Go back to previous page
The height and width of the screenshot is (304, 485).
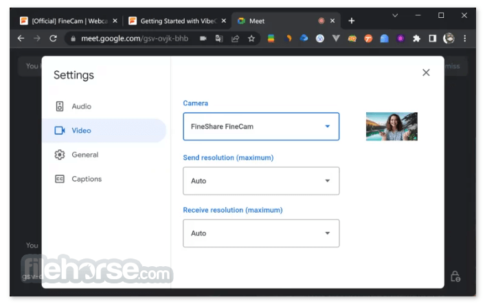tap(21, 39)
